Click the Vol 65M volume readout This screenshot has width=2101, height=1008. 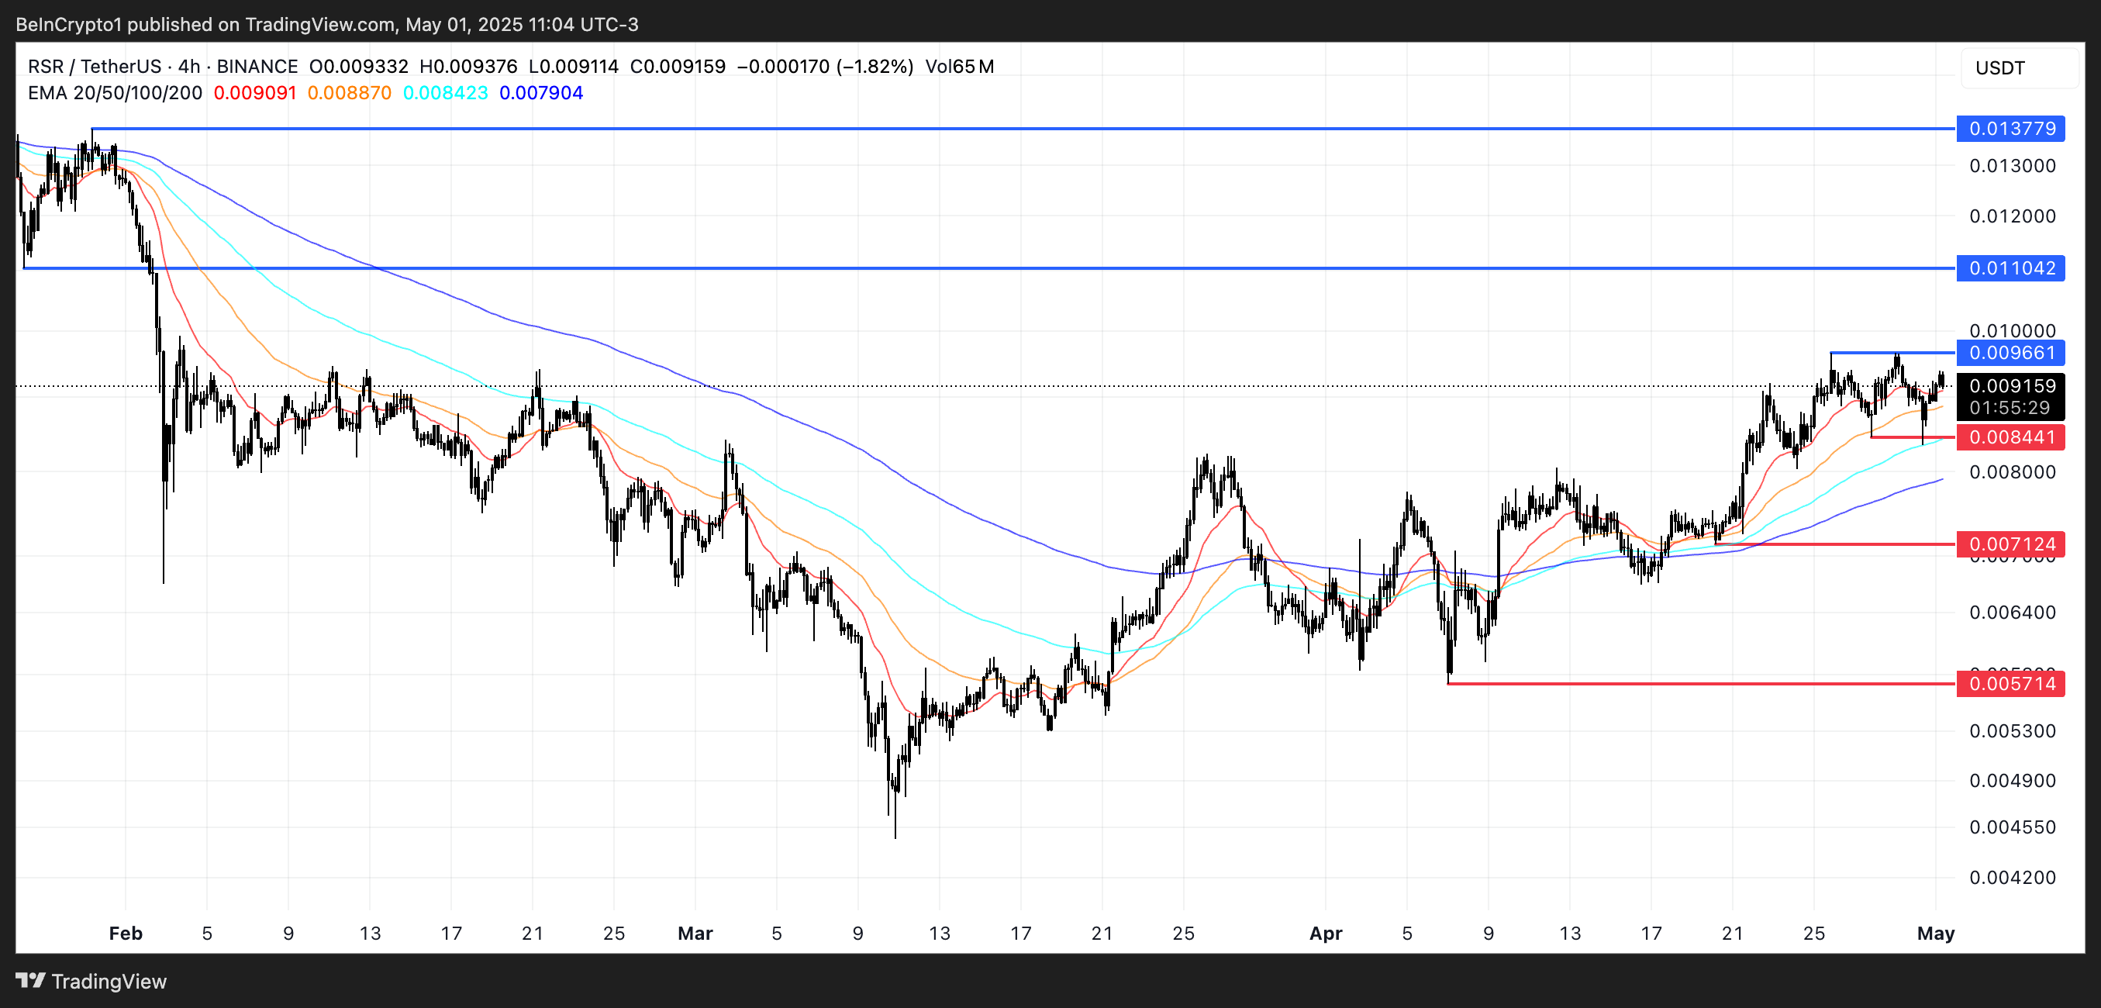tap(959, 67)
